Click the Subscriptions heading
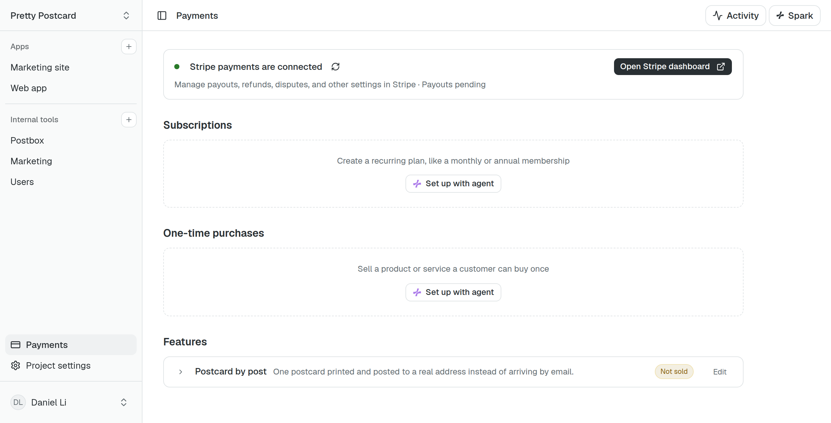Viewport: 831px width, 423px height. pyautogui.click(x=198, y=125)
